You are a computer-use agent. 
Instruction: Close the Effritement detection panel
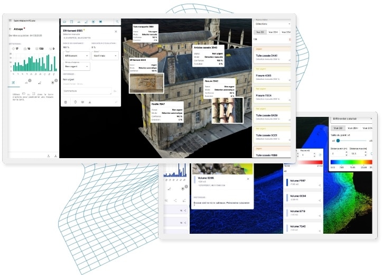[116, 31]
